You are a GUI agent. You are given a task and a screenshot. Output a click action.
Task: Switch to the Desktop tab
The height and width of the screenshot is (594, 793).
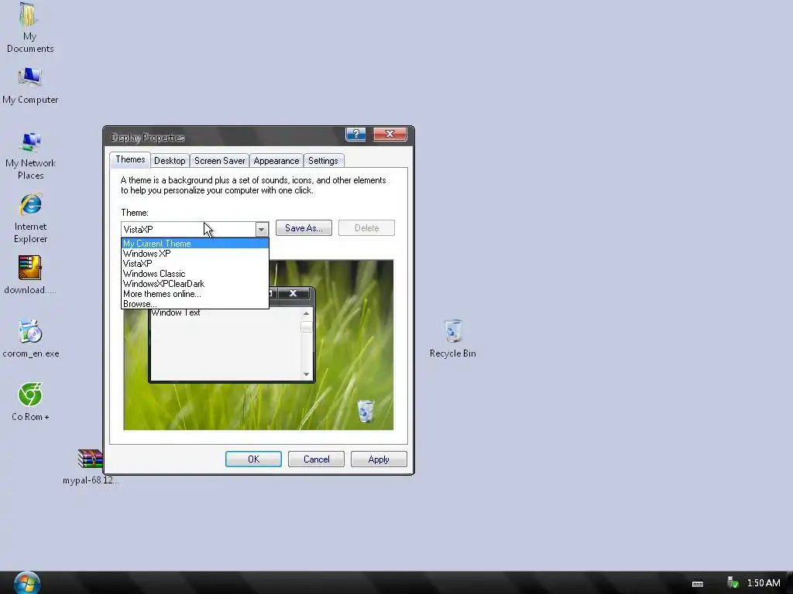coord(170,161)
